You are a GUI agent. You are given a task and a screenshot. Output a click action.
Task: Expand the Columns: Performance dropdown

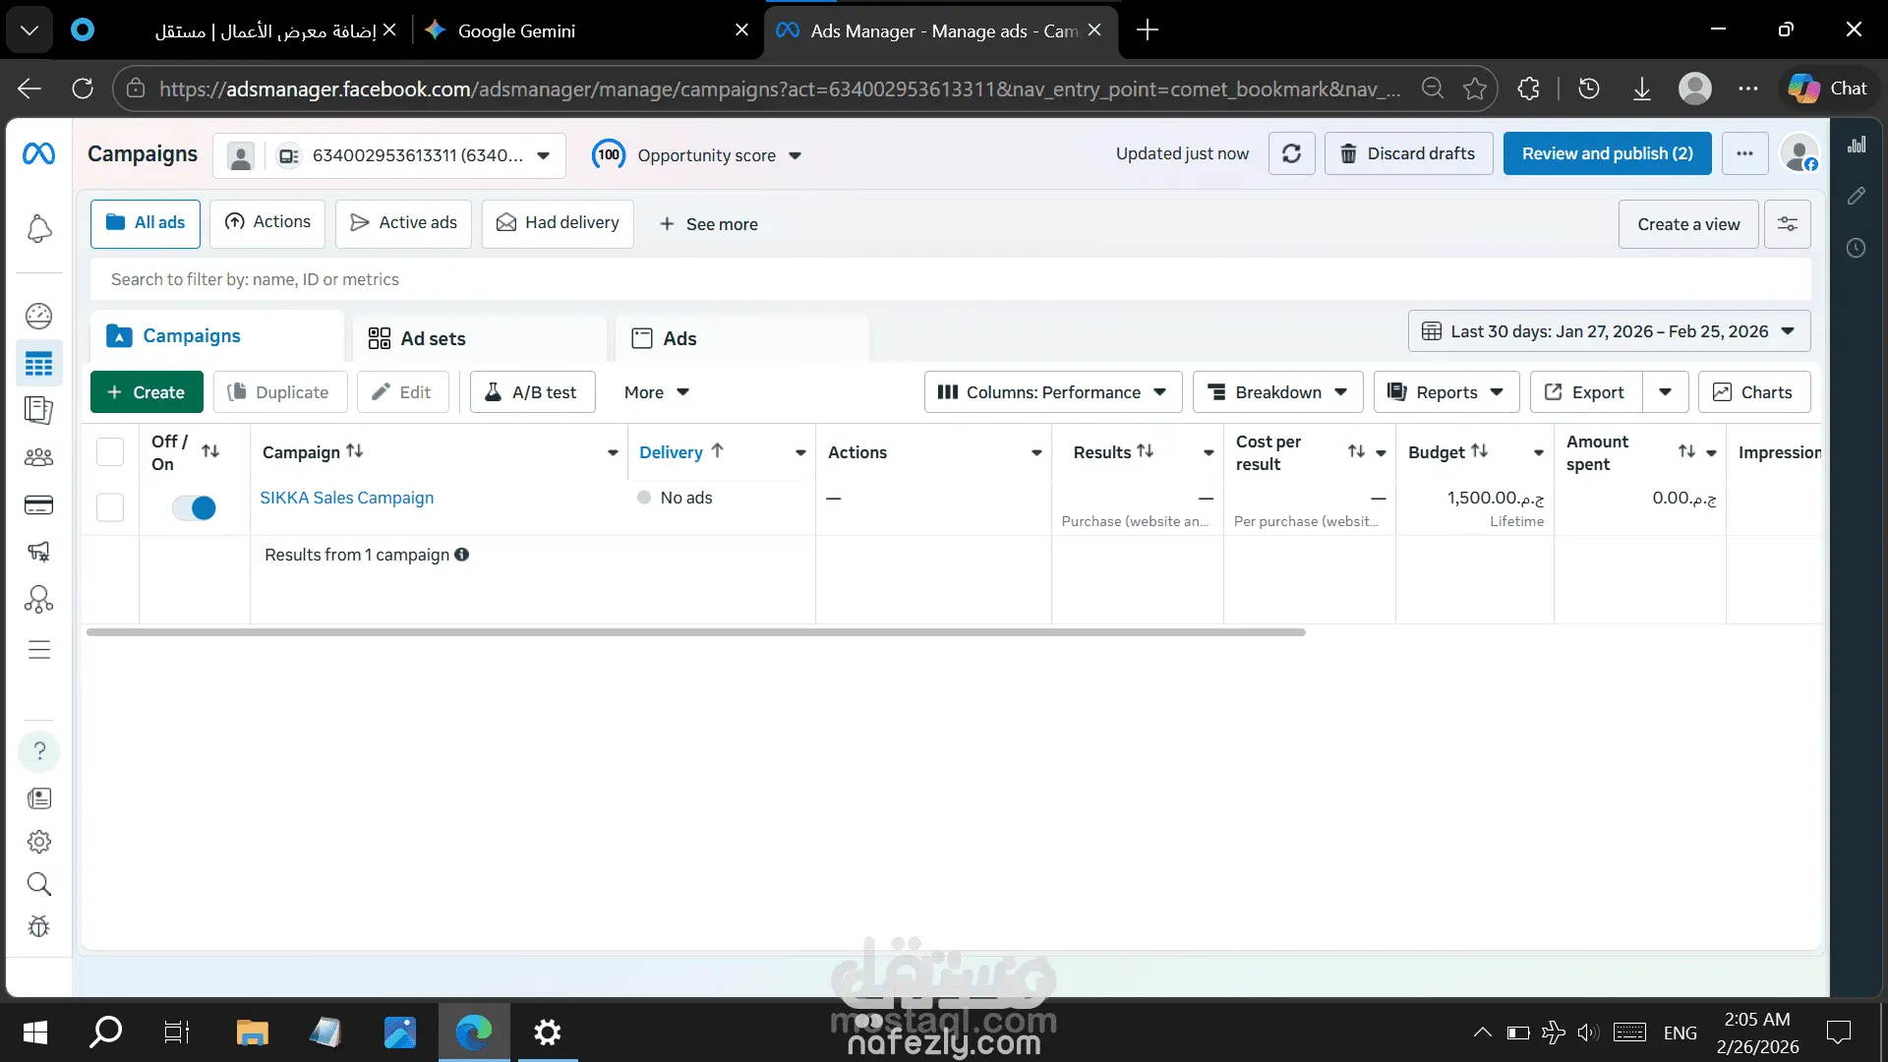pos(1051,392)
